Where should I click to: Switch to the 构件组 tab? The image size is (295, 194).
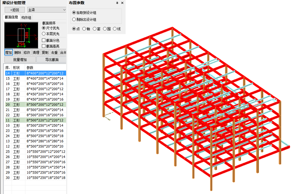pos(26,18)
